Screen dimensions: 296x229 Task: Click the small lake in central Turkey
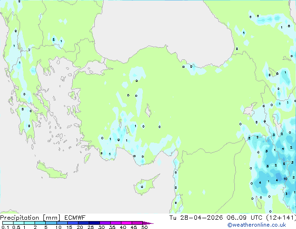(148, 112)
